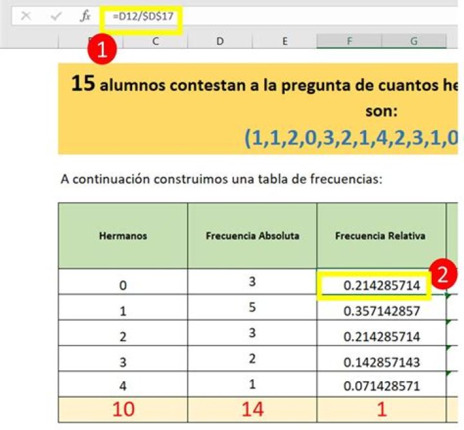Select column C header
Screen dimensions: 464x430
point(155,41)
